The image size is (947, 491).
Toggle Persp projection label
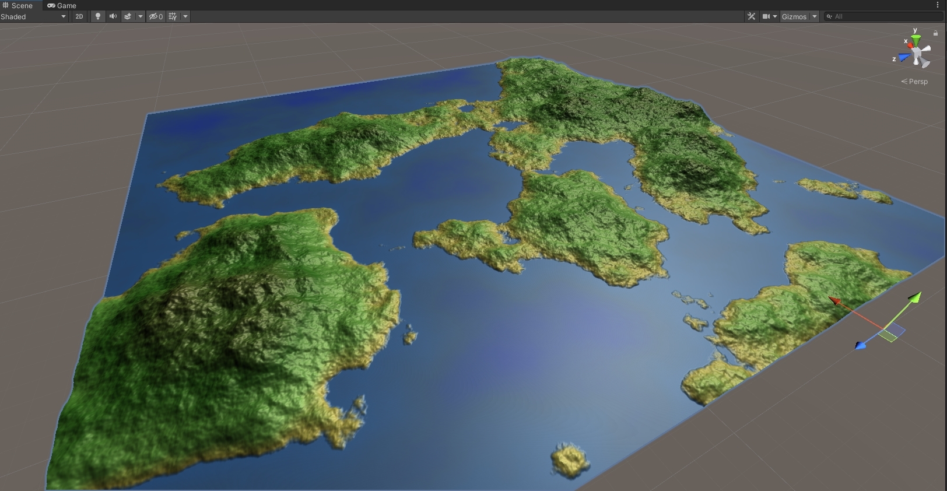click(914, 82)
